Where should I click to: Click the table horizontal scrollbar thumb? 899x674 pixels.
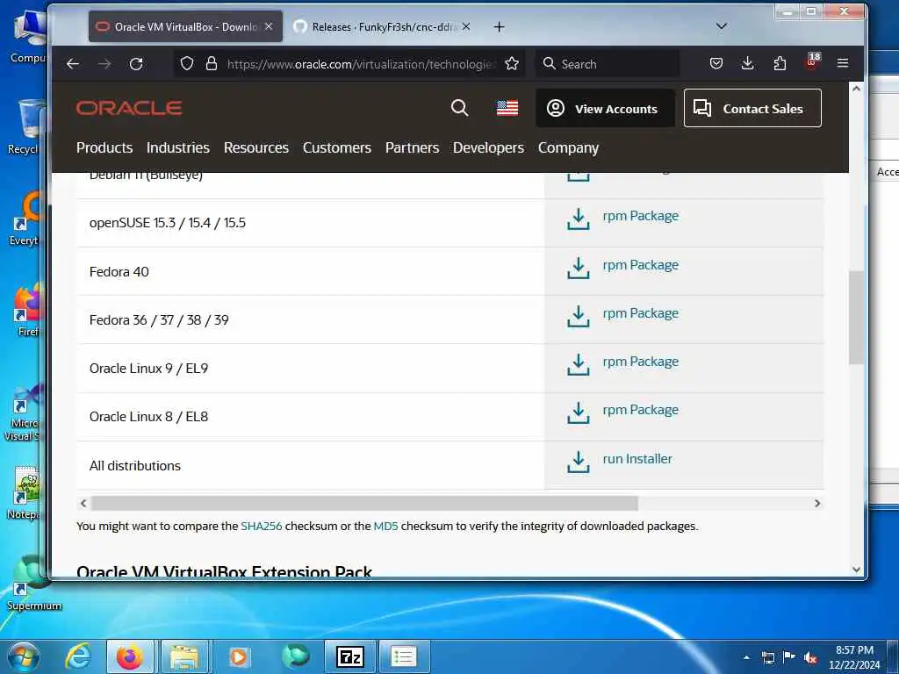(364, 503)
